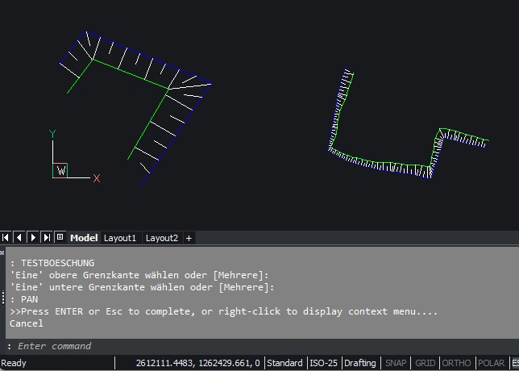
Task: Click the Ready status text
Action: 13,364
